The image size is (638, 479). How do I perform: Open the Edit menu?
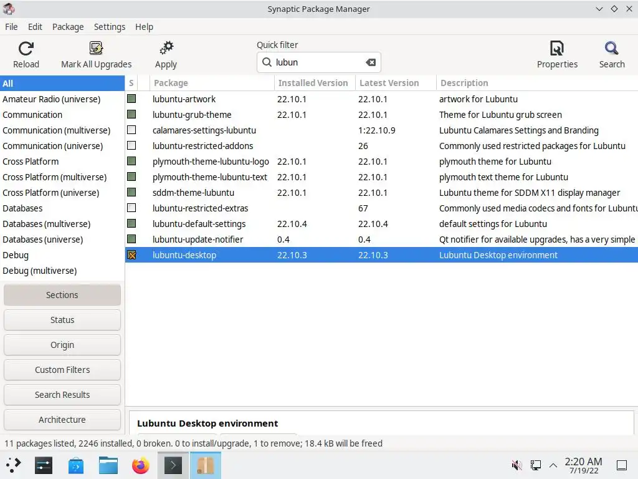35,27
